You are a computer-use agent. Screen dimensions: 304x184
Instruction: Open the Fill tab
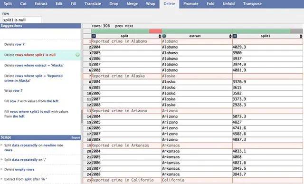pyautogui.click(x=73, y=4)
